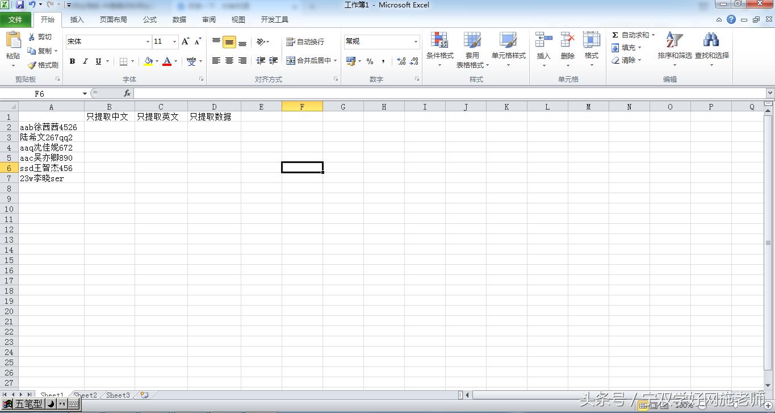
Task: Toggle the highlighted middle vertical alignment
Action: [229, 42]
